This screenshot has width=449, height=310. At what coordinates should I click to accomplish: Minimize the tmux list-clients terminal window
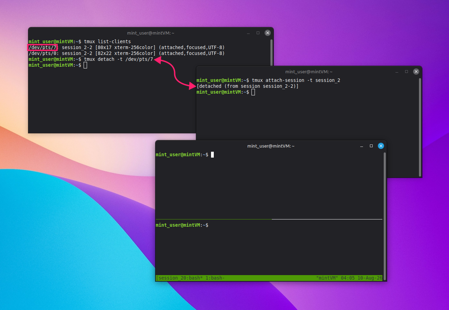(248, 33)
